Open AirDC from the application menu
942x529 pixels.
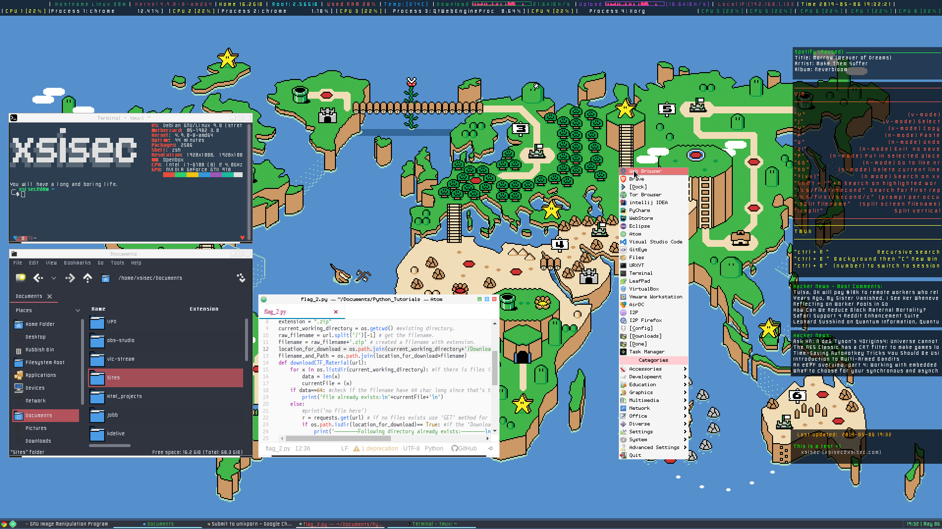point(653,305)
